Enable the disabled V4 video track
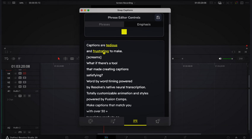Image resolution: width=252 pixels, height=139 pixels. tap(25, 73)
